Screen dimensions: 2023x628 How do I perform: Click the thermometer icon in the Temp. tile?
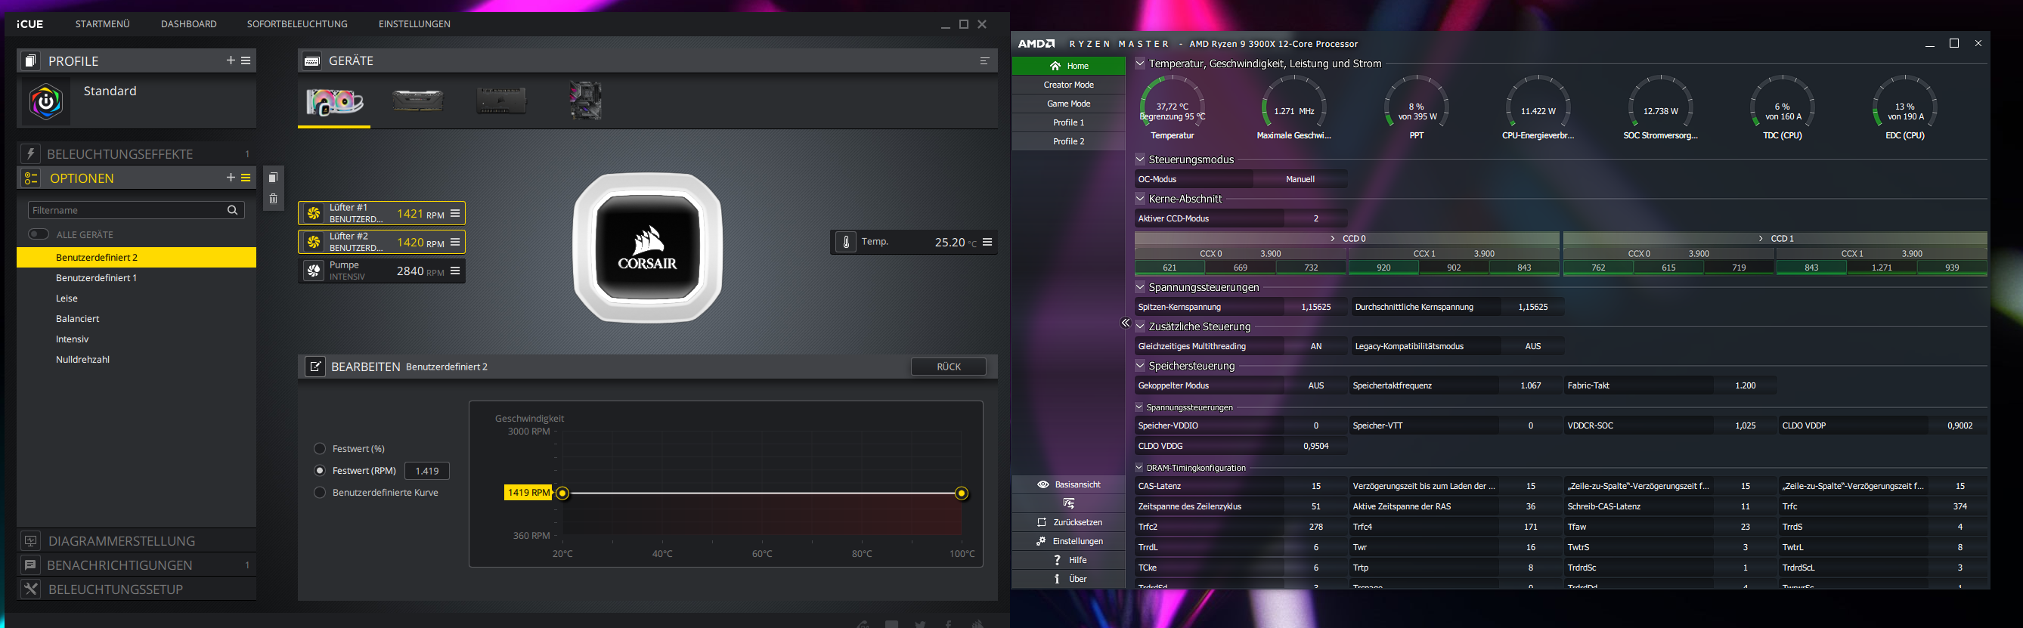pos(846,242)
